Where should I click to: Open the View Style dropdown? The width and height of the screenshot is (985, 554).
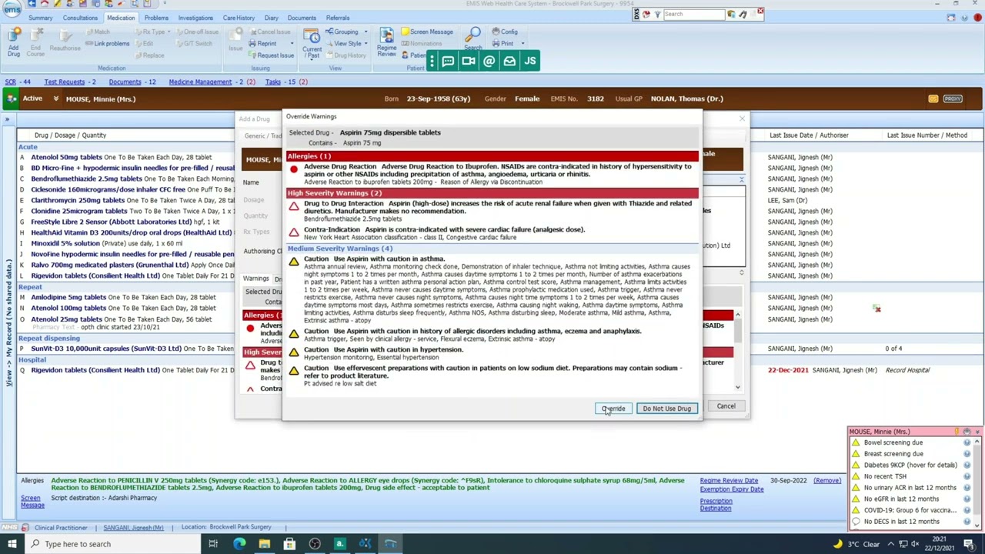[x=347, y=43]
